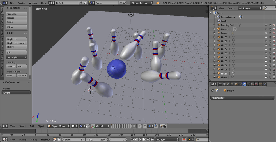
Task: Toggle Plane selectability arrow icon
Action: pos(270,78)
